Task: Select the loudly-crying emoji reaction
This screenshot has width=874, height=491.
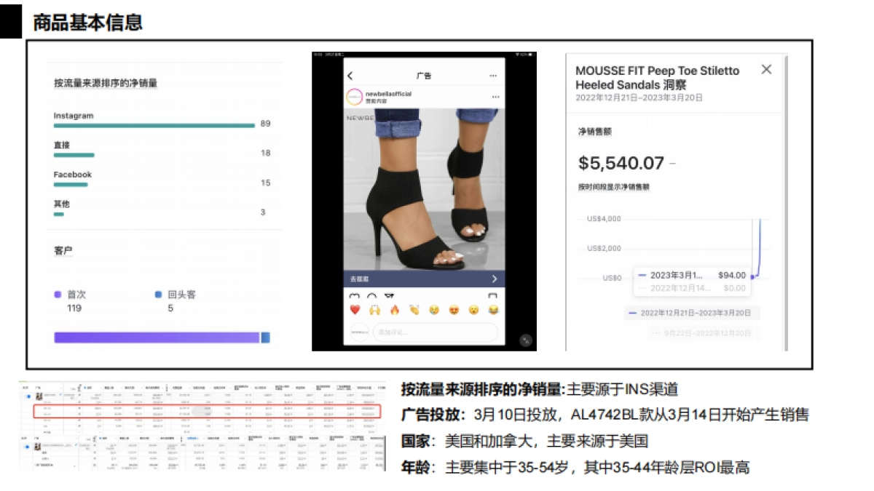Action: [433, 311]
